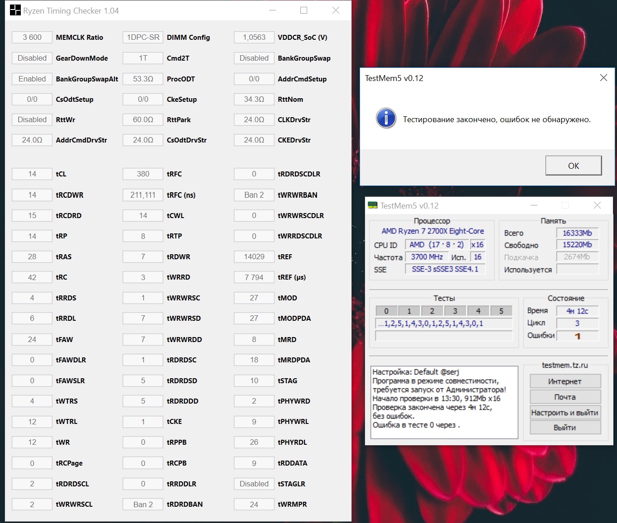Confirm the test result with OK
The image size is (617, 523).
tap(574, 166)
